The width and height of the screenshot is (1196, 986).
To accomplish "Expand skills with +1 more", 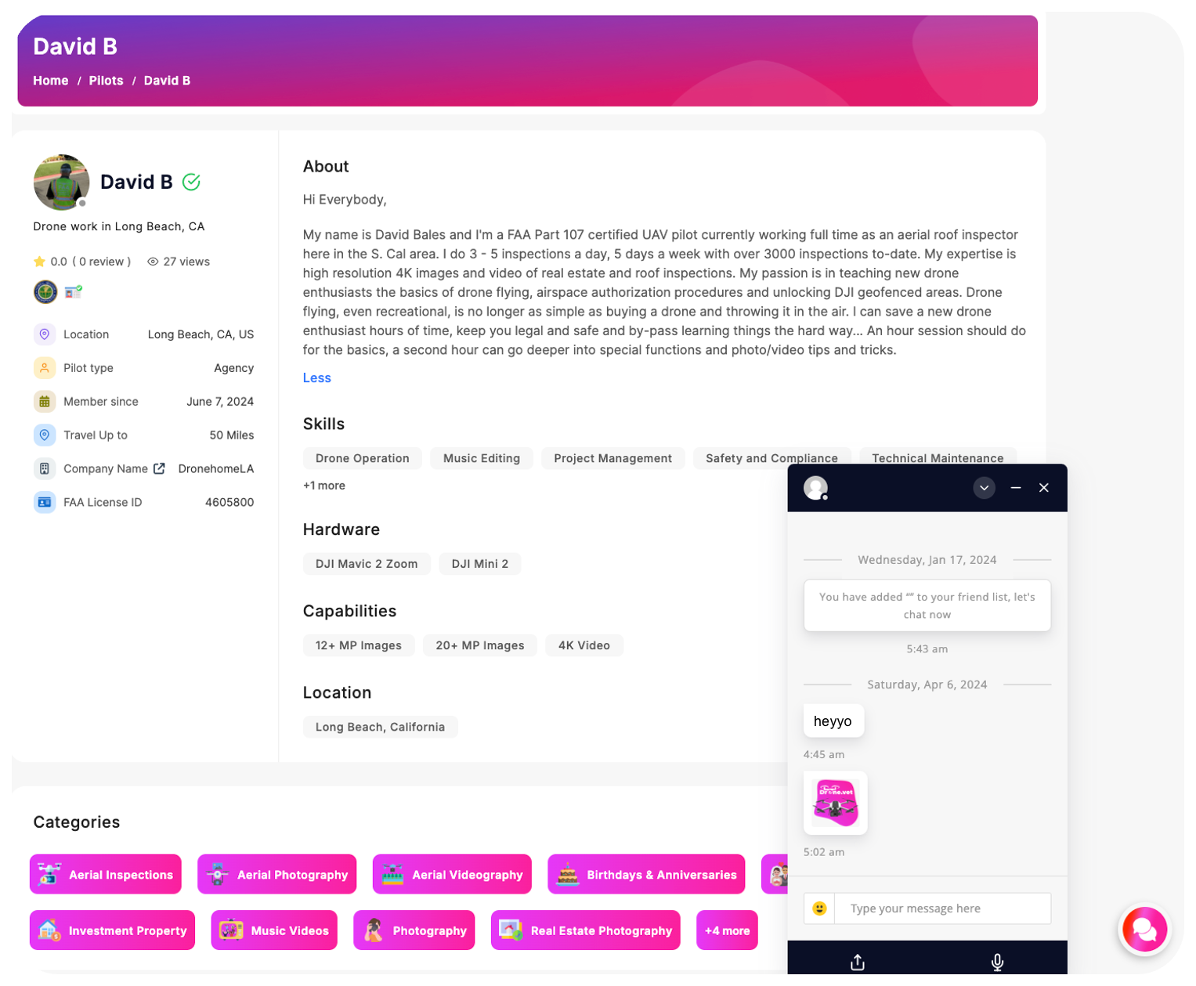I will pos(323,486).
